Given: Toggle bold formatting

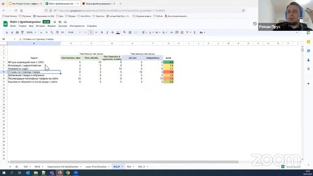Looking at the screenshot, I should point(102,33).
